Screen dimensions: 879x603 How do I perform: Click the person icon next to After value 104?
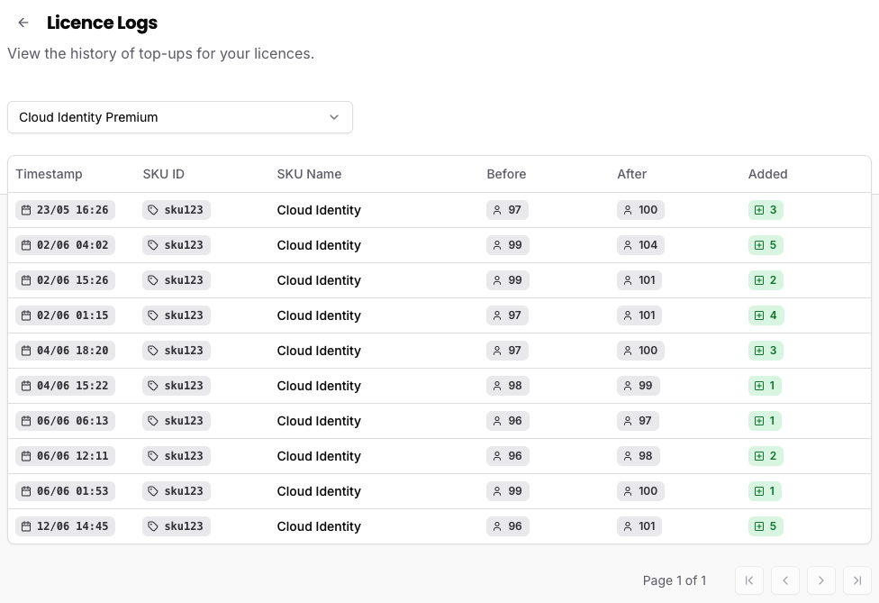pos(628,245)
